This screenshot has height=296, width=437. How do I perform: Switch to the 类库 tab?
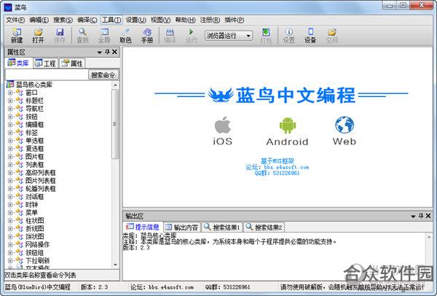(x=18, y=63)
